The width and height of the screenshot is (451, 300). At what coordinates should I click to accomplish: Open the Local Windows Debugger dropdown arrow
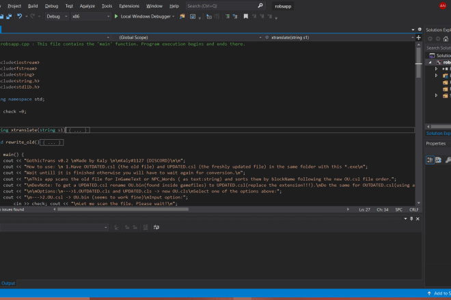point(174,16)
